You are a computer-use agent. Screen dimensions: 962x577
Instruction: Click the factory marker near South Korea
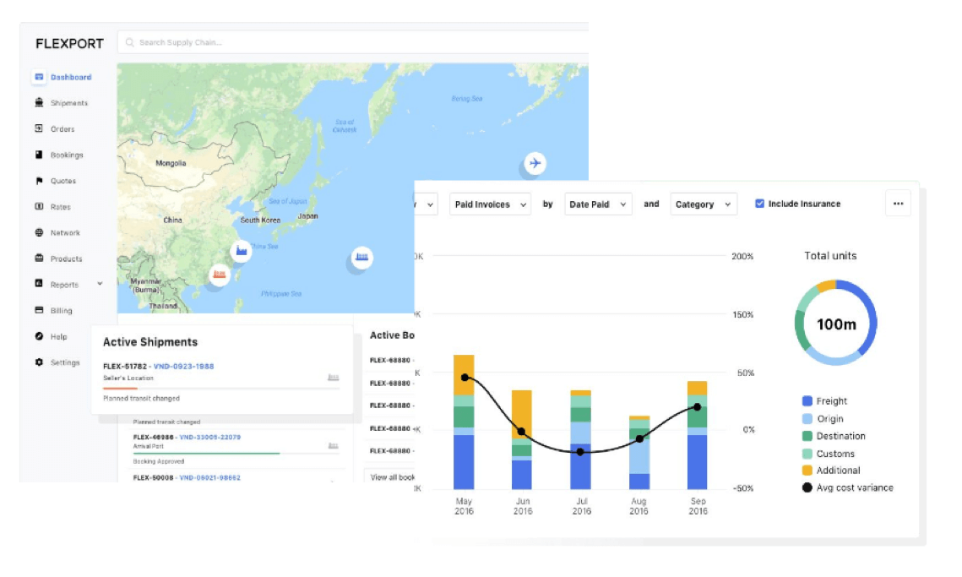point(242,250)
